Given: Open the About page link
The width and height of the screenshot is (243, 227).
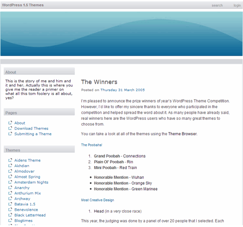Looking at the screenshot, I should pyautogui.click(x=20, y=123).
